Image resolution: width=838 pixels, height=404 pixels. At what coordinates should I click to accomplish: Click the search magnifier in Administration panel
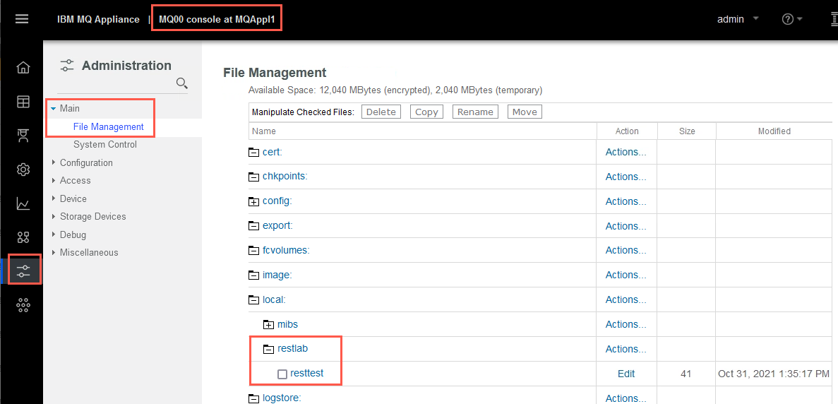coord(181,83)
